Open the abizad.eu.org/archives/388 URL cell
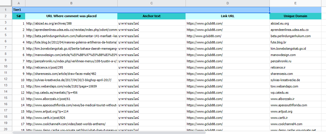Screen dimensions: 326x134 point(71,23)
